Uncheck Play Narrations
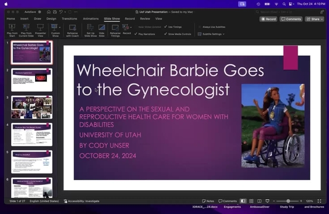Screen dimensions: 329x214 tap(145, 34)
